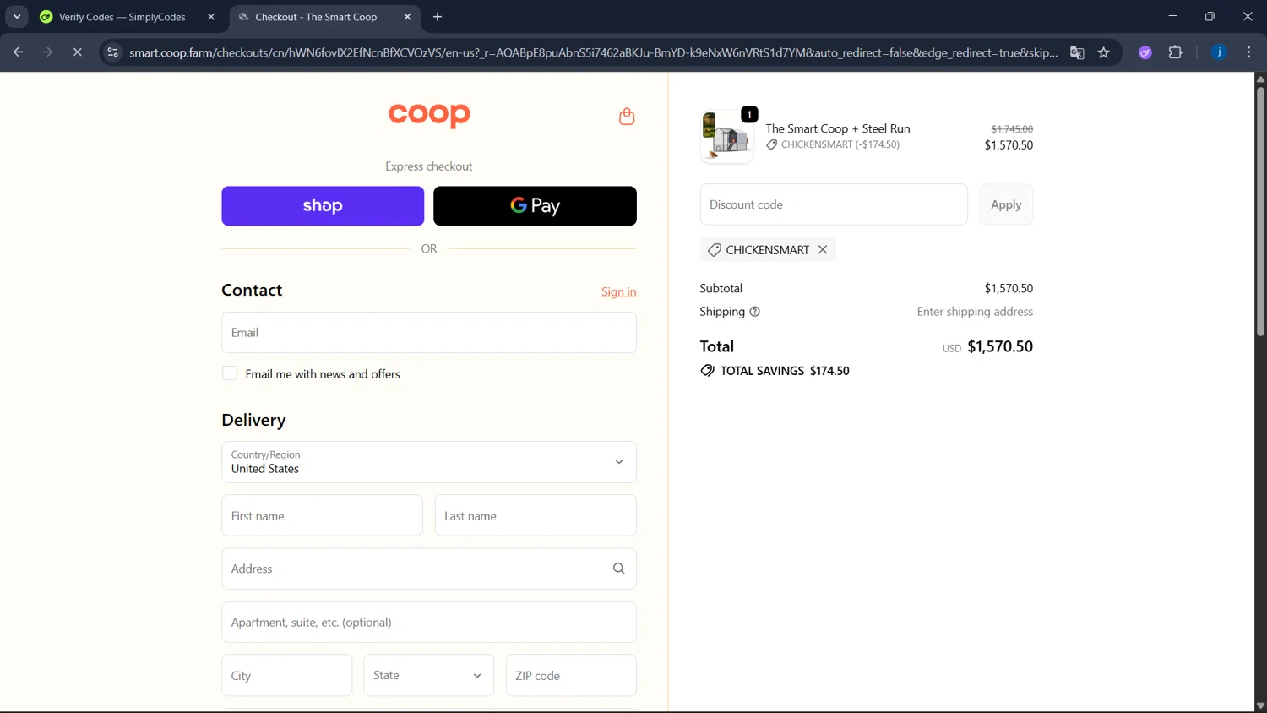The width and height of the screenshot is (1267, 713).
Task: Open the purple browser extension icon
Action: [x=1145, y=52]
